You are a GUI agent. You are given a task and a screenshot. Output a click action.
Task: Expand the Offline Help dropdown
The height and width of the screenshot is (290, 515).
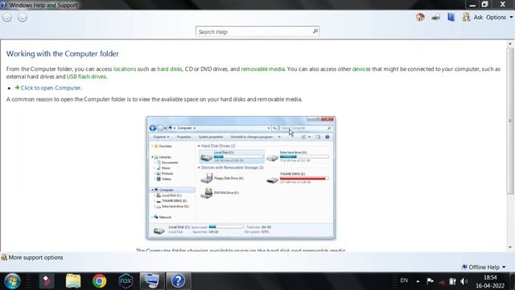(484, 267)
